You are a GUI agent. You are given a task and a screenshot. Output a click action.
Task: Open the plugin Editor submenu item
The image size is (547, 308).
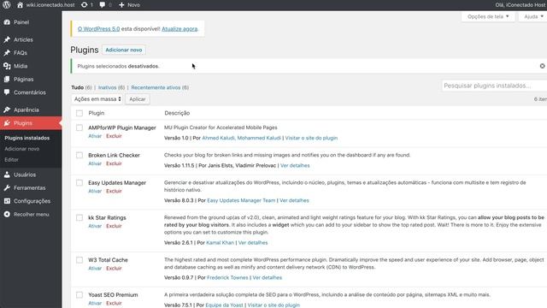click(x=11, y=160)
